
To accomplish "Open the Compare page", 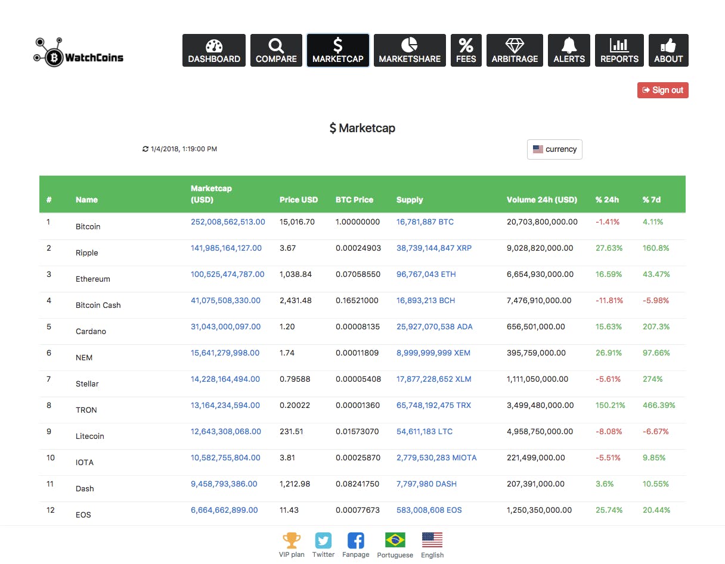I will (x=276, y=50).
